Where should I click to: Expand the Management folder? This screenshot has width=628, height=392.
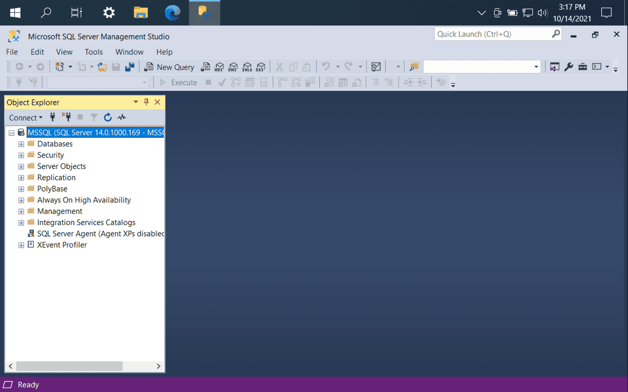coord(21,212)
